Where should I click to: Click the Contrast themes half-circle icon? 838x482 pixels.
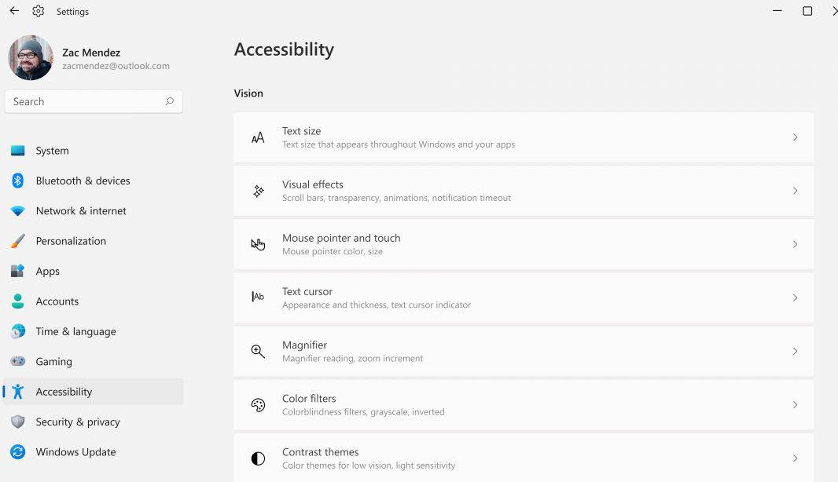[x=258, y=458]
